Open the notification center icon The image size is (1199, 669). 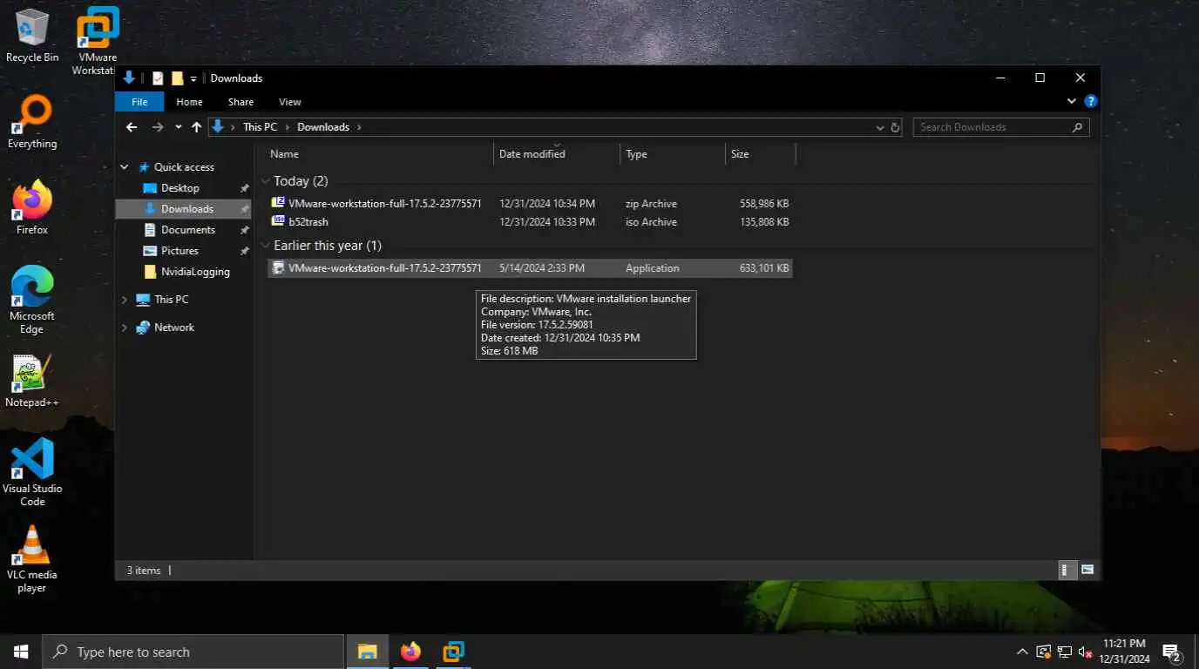pos(1172,652)
